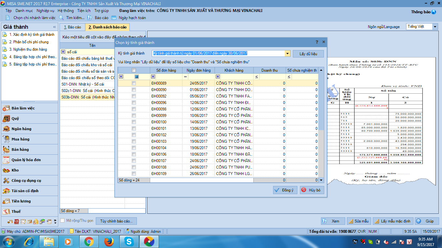
Task: Switch to the 1. Báo cáo tab
Action: (72, 27)
